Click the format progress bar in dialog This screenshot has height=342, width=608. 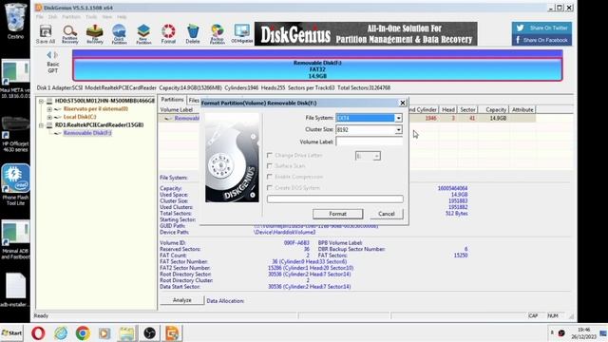(335, 199)
